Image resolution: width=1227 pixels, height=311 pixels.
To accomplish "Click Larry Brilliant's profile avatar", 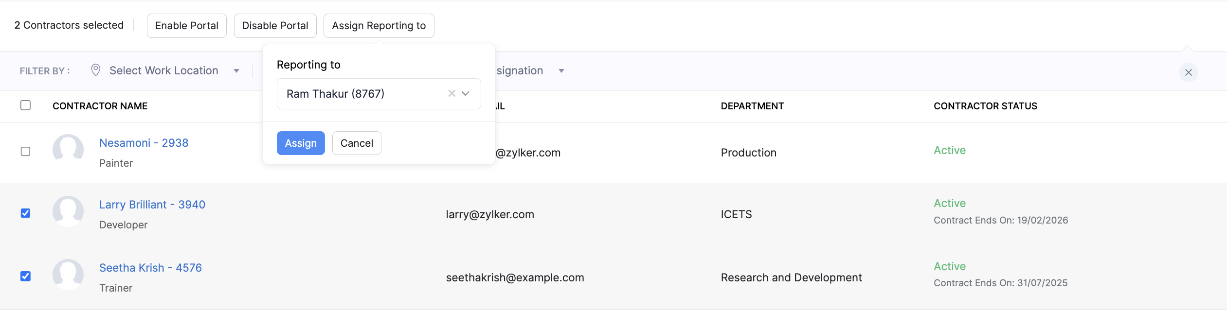I will (x=68, y=211).
